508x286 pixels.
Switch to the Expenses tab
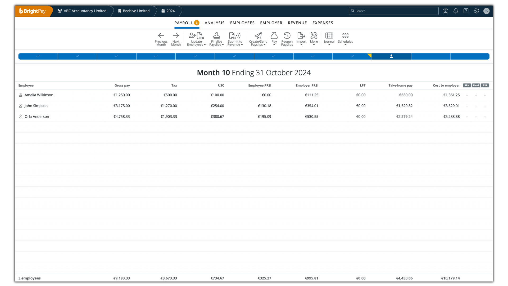click(323, 23)
